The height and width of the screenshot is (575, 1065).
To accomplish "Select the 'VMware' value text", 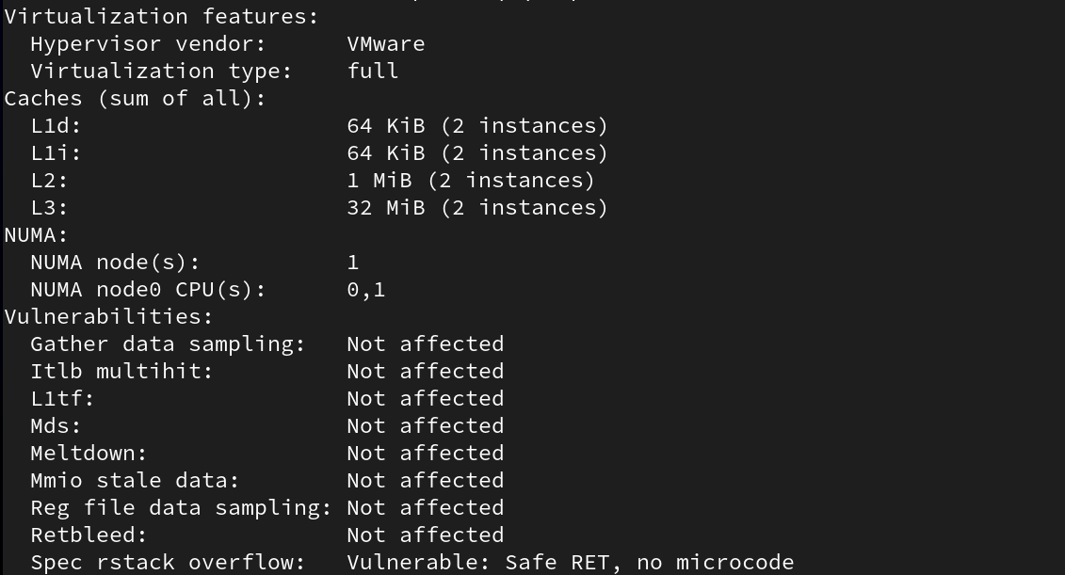I will tap(386, 44).
